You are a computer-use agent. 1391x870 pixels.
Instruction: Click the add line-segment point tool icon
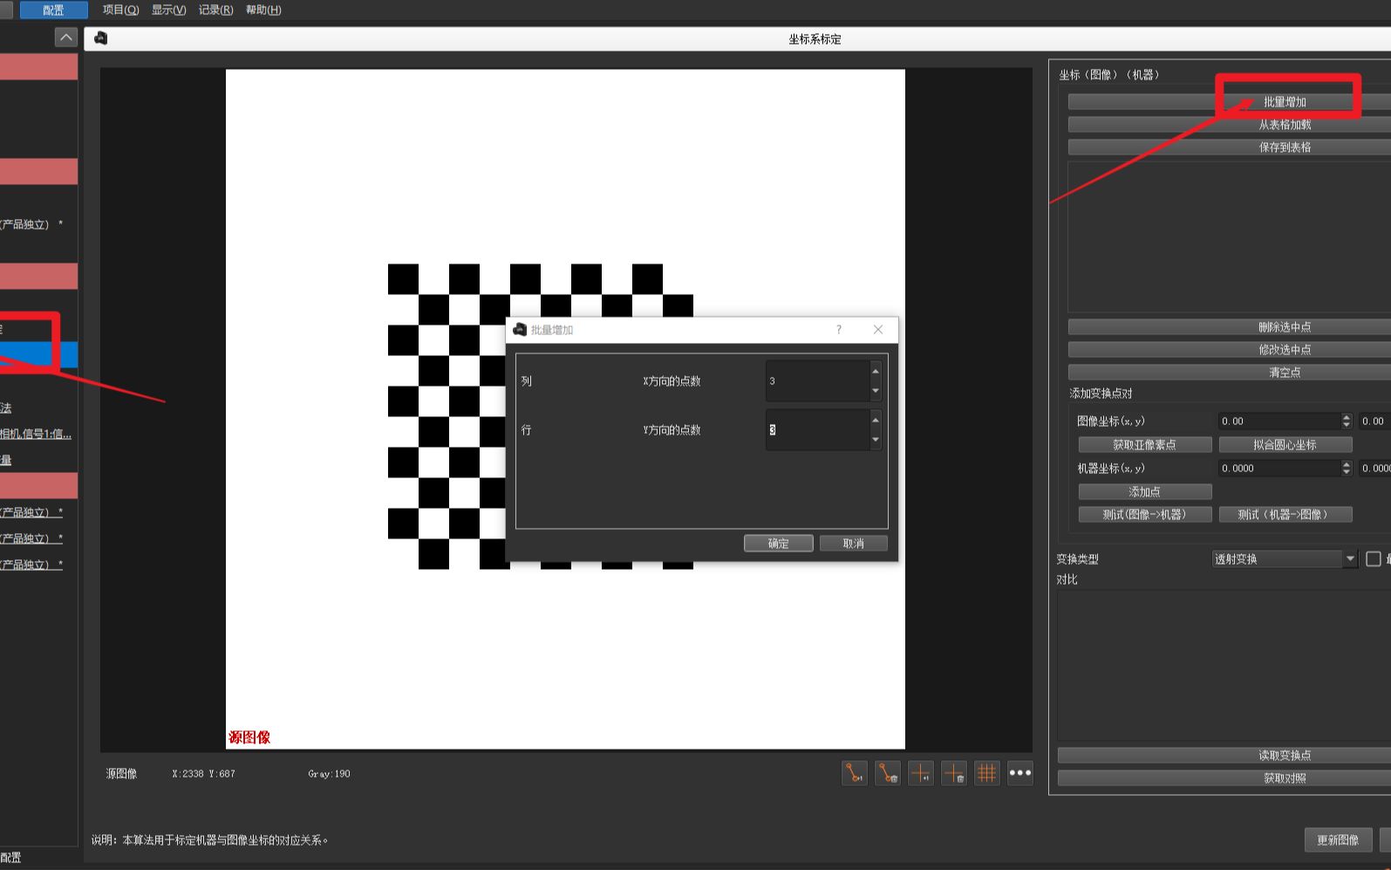click(855, 773)
